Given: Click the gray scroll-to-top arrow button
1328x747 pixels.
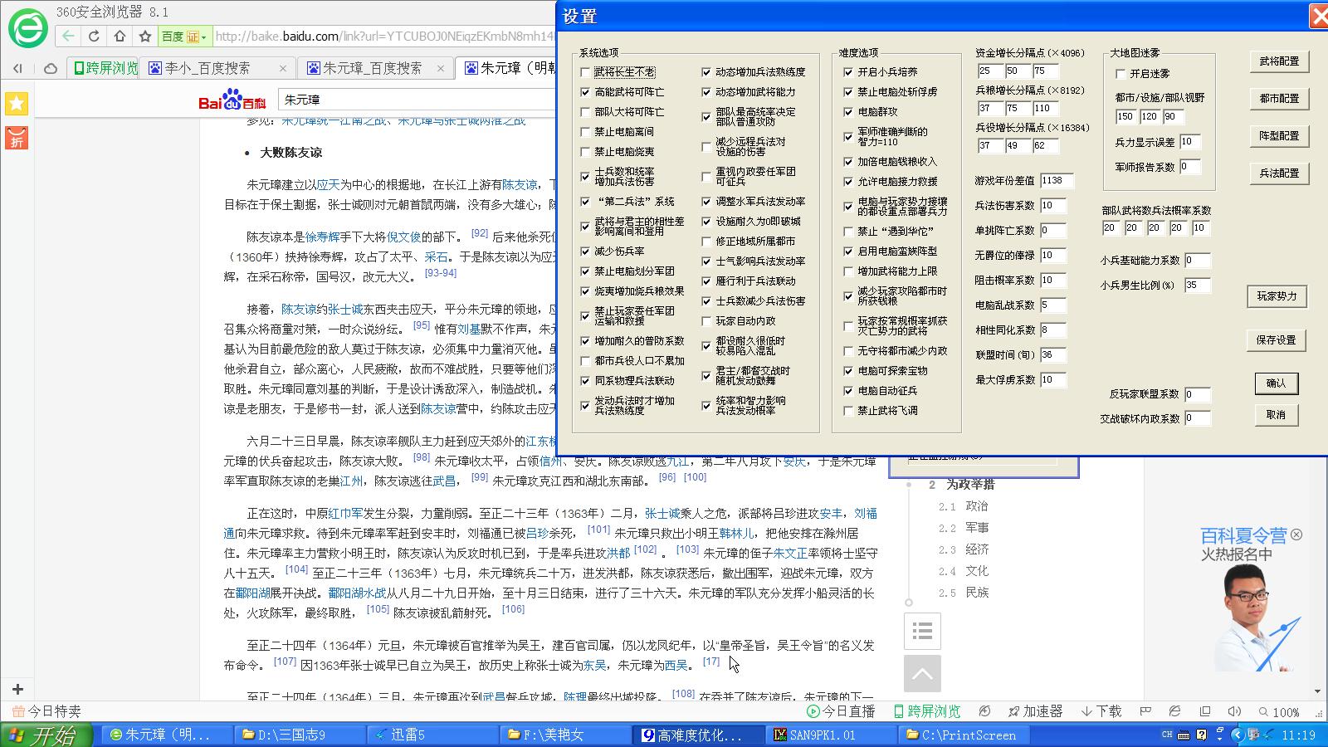Looking at the screenshot, I should point(922,674).
